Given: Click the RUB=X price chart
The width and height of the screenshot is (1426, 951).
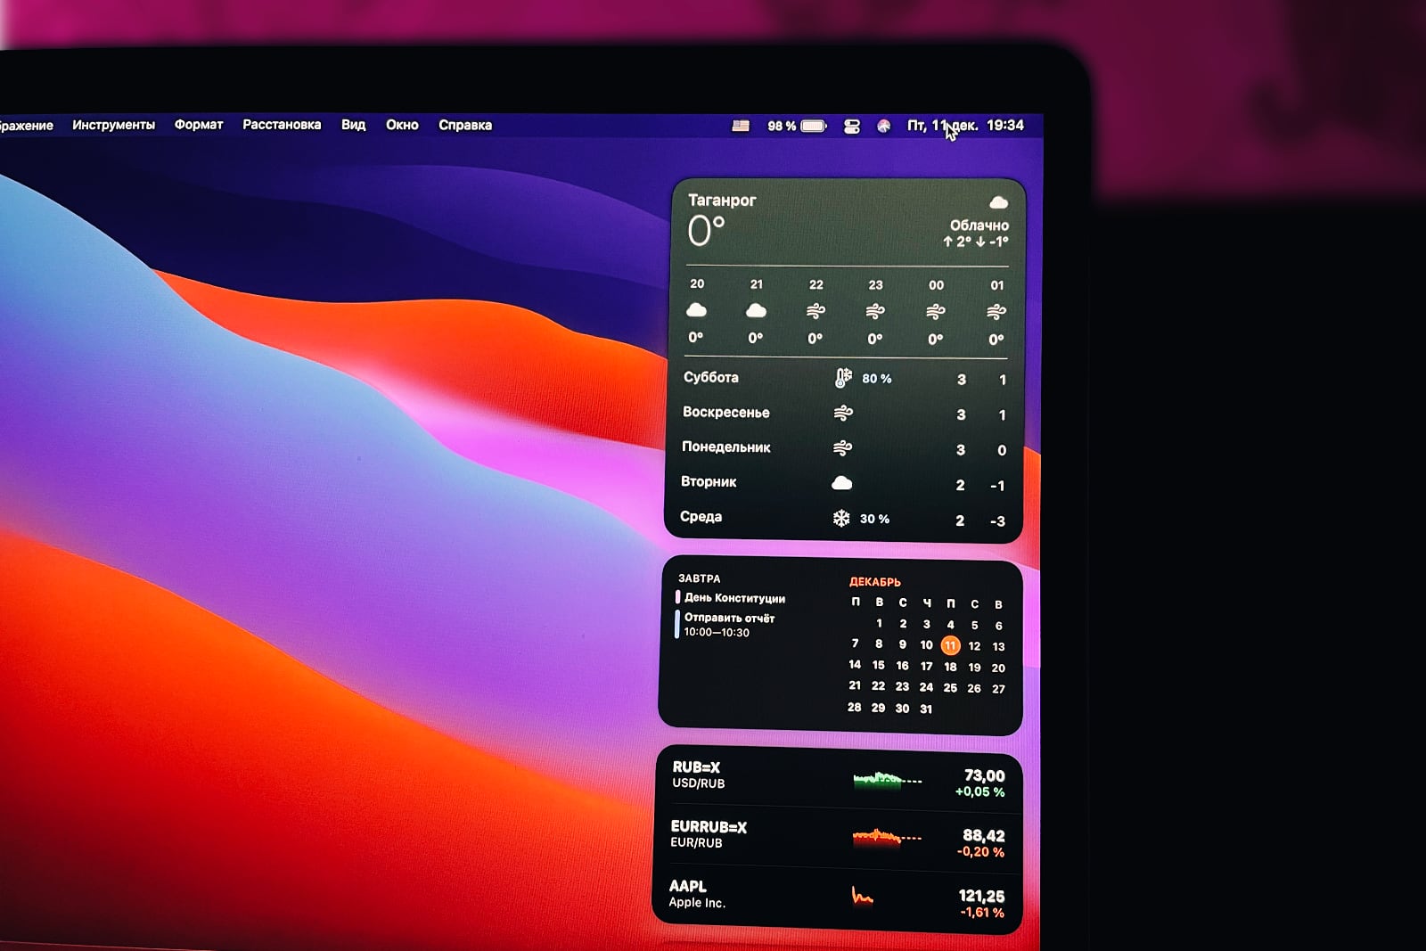Looking at the screenshot, I should pos(887,780).
